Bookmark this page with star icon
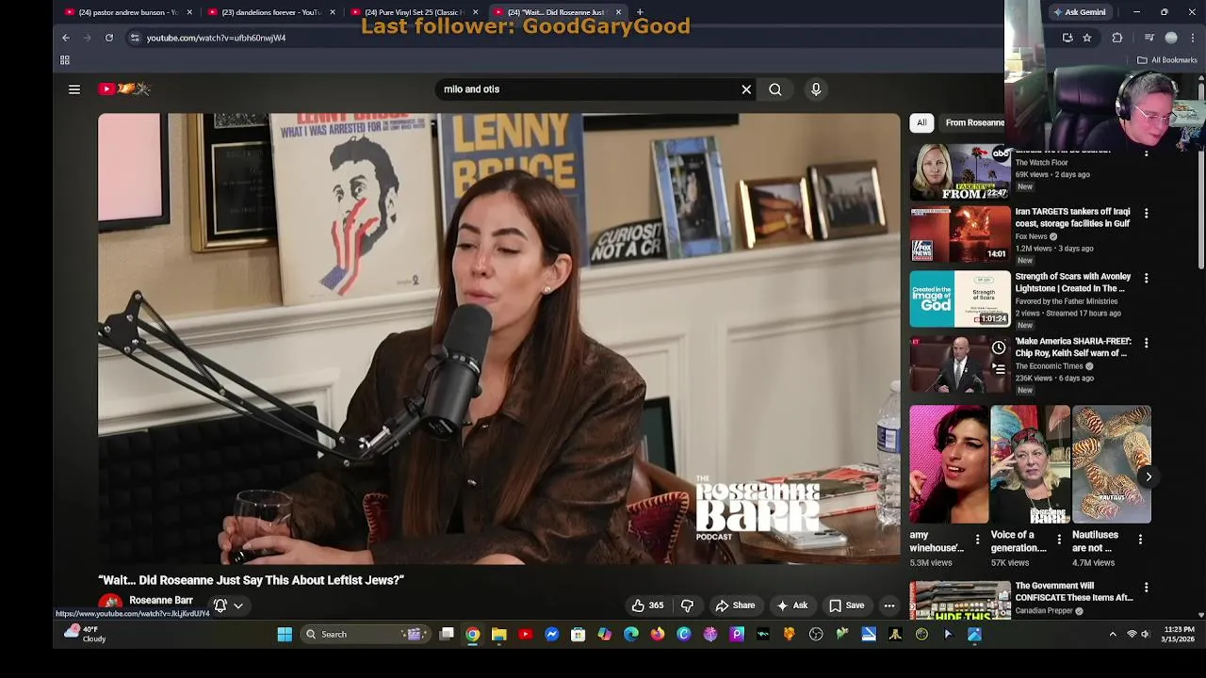 1087,38
